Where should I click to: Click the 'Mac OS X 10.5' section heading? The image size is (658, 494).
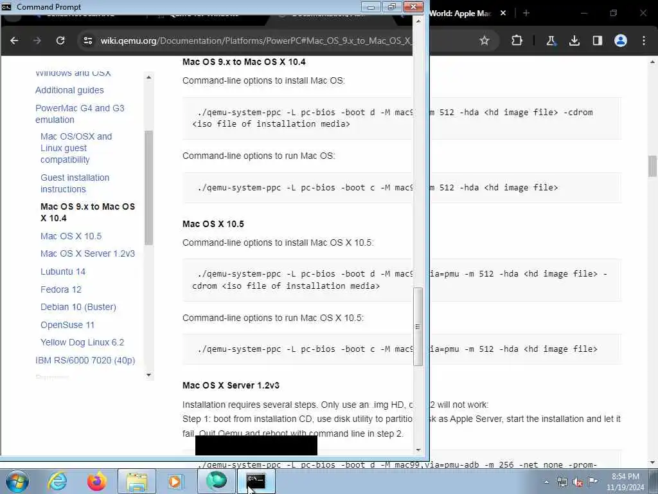pyautogui.click(x=213, y=224)
